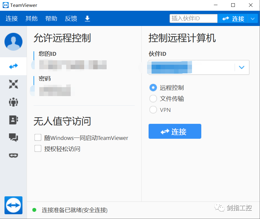Open the address book contact card icon

[x=13, y=120]
